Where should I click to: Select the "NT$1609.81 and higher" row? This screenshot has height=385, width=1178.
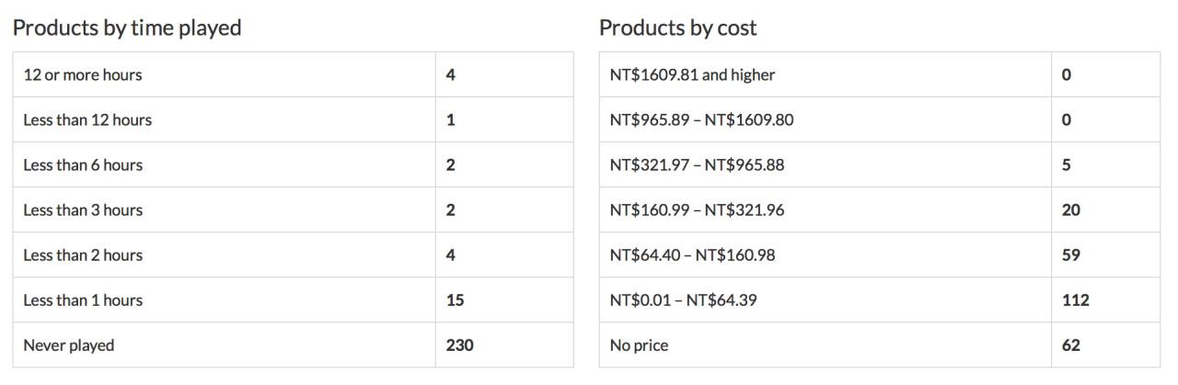[692, 74]
